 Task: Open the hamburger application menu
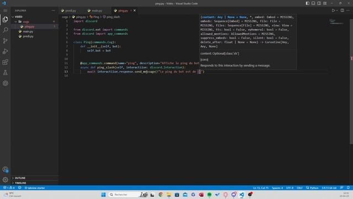5,11
